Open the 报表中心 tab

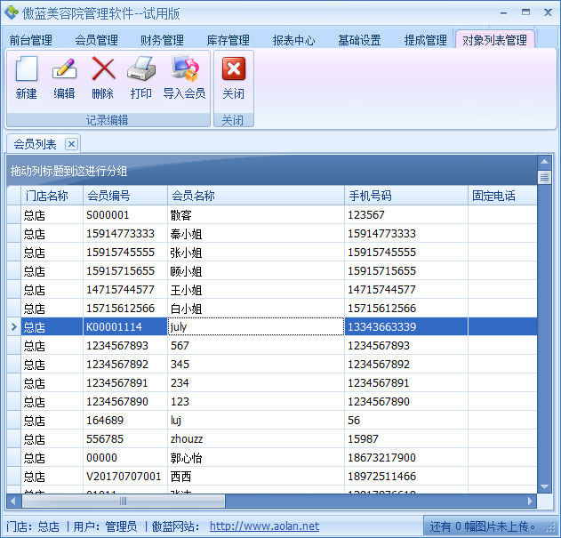point(293,41)
